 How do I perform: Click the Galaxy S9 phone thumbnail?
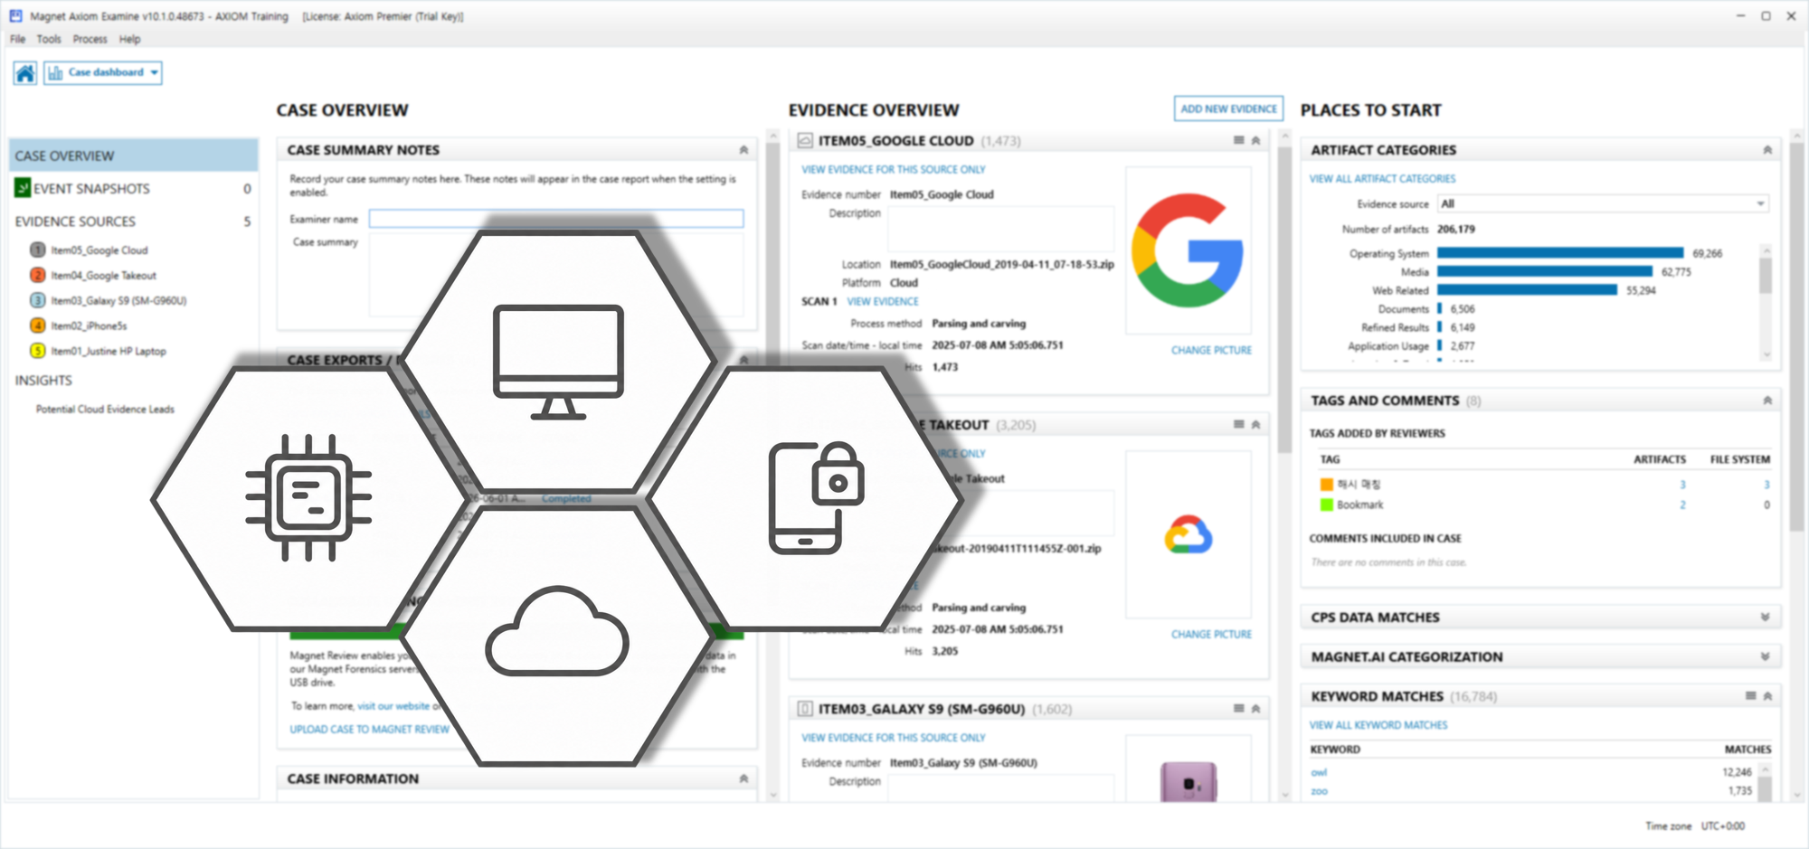pos(1189,782)
